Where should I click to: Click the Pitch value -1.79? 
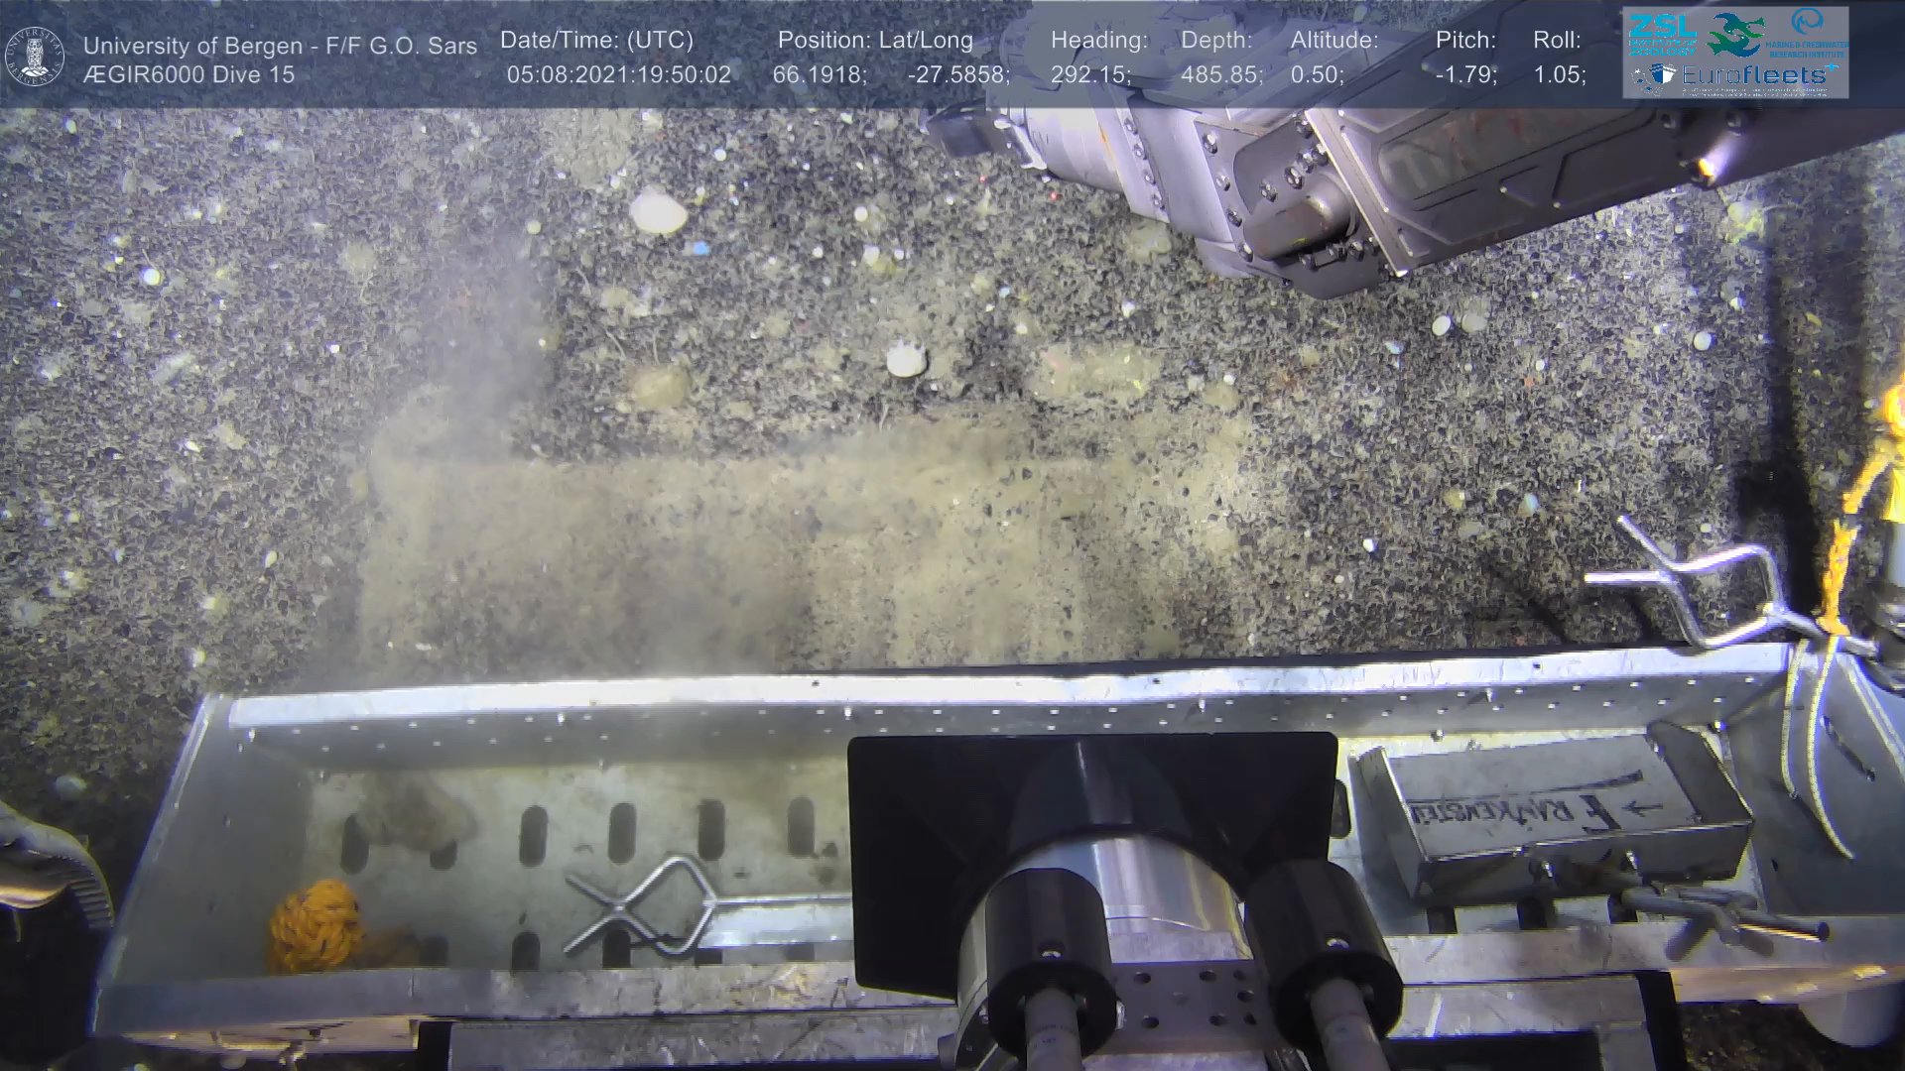(1465, 75)
